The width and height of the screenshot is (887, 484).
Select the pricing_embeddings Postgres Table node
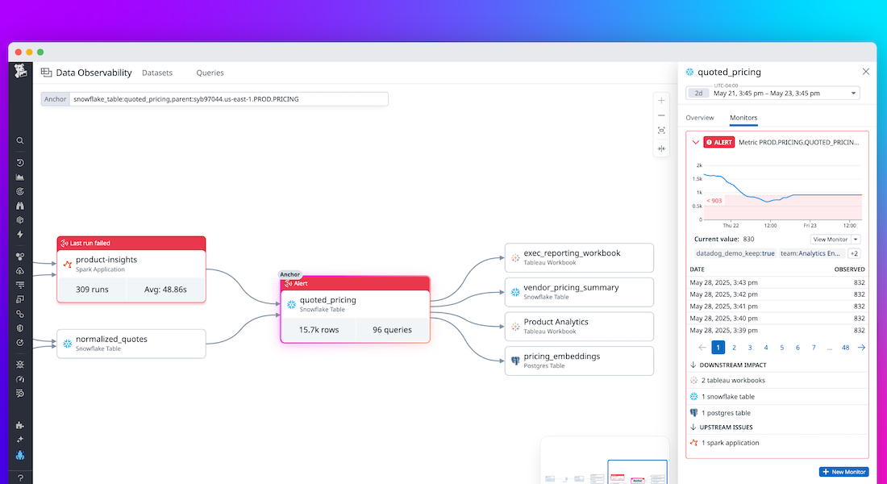point(579,361)
